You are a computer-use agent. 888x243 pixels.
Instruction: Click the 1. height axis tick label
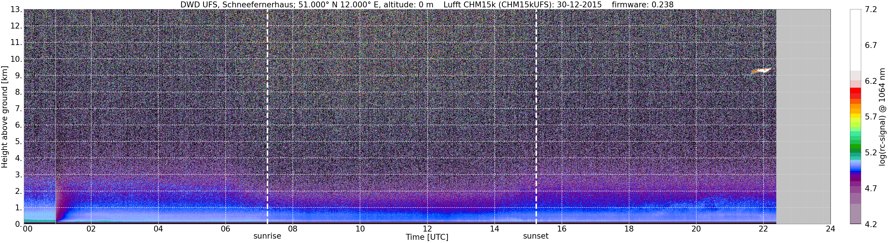tap(19, 208)
